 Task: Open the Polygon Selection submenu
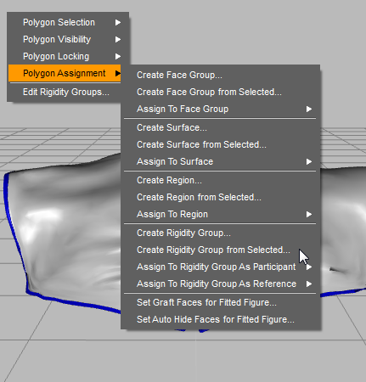point(68,22)
